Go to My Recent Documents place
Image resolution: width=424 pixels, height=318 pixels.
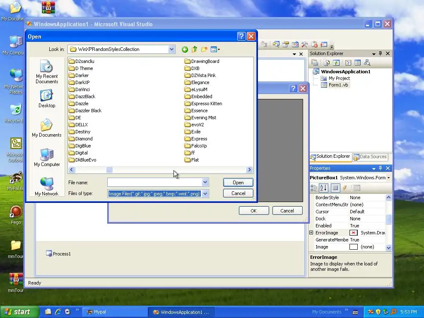point(47,72)
